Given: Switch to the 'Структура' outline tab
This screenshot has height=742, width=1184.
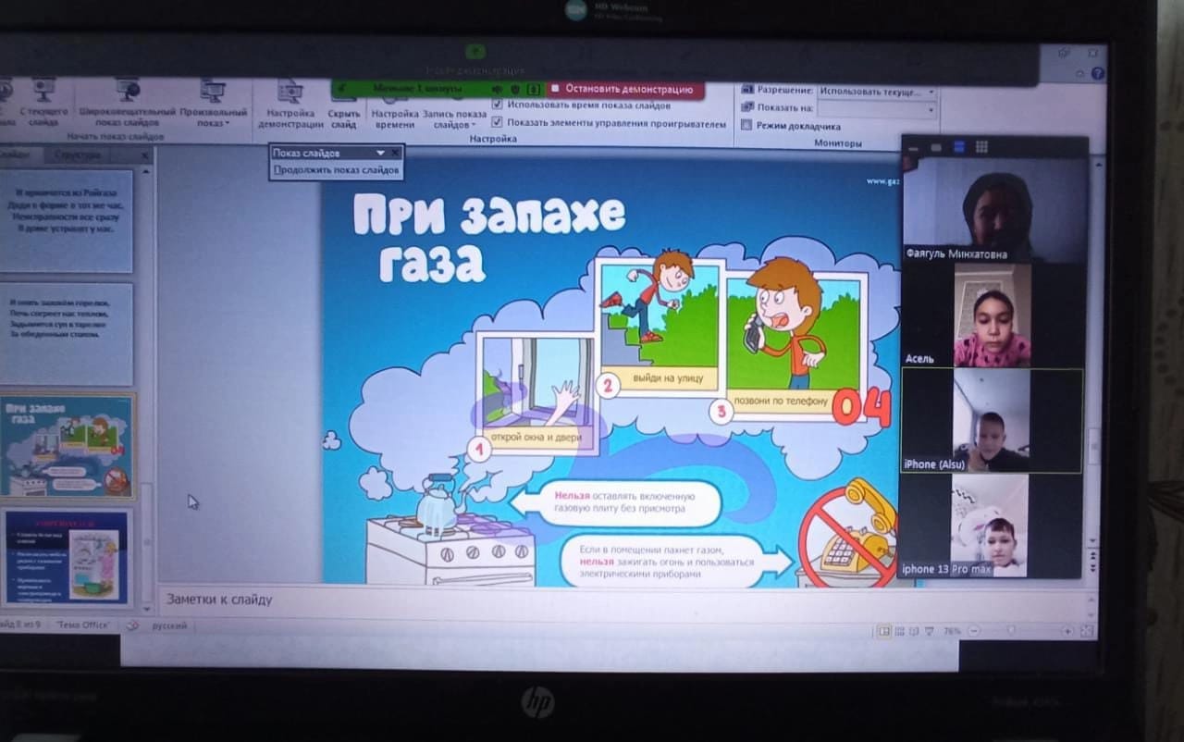Looking at the screenshot, I should 77,155.
